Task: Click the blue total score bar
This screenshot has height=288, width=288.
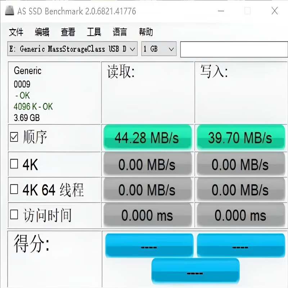Action: 195,271
